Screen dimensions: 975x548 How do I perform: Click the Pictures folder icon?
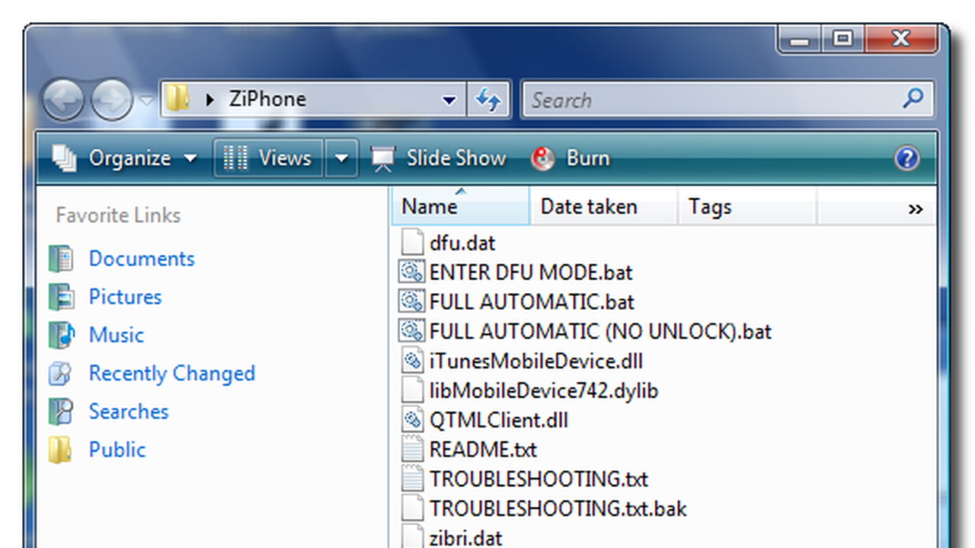(x=61, y=297)
